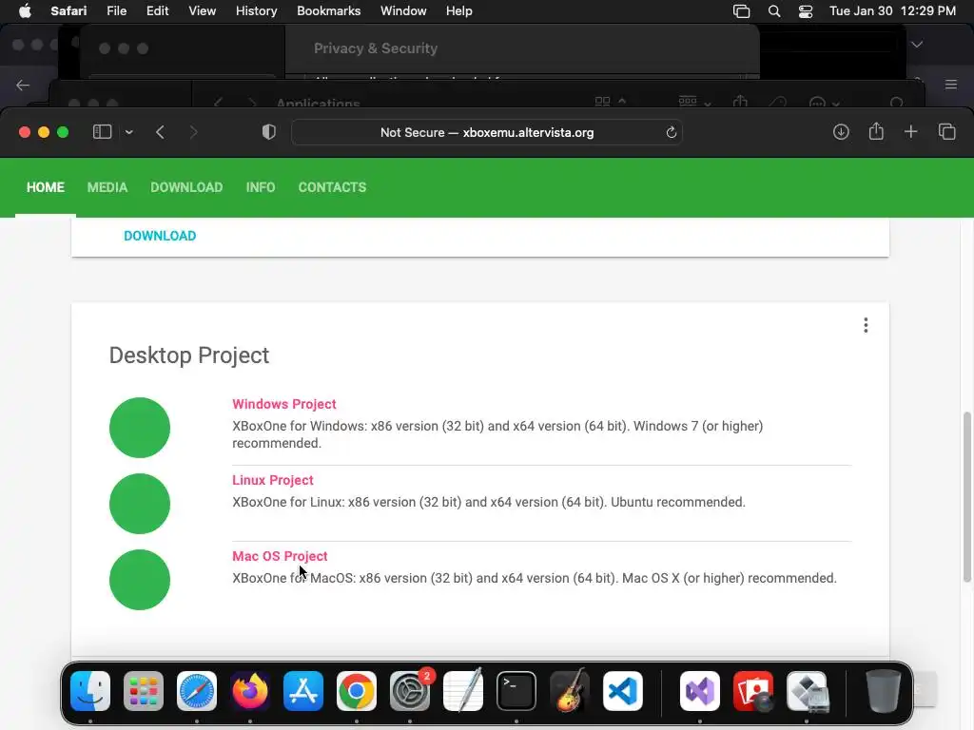Click the green circle beside Windows Project
This screenshot has height=730, width=974.
pyautogui.click(x=140, y=428)
